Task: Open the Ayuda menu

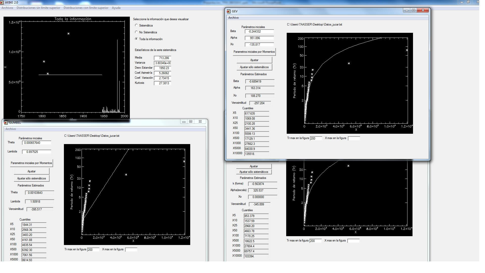Action: [x=116, y=8]
